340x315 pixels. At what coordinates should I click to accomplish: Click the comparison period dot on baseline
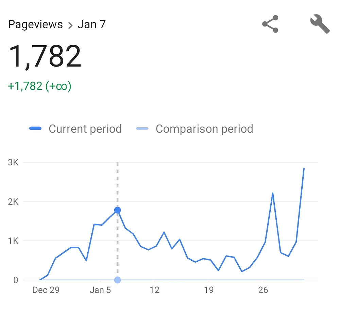[x=117, y=280]
